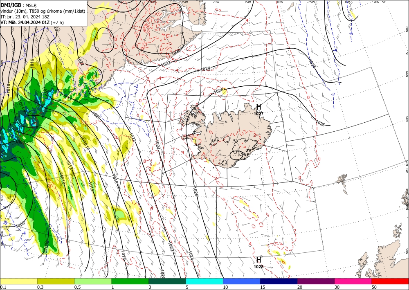Click the 0.1 legend value label
409x290 pixels.
click(x=3, y=287)
